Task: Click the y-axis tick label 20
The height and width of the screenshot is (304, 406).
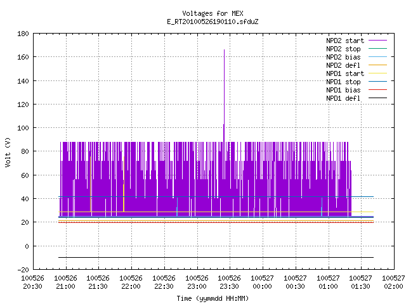Action: [25, 222]
